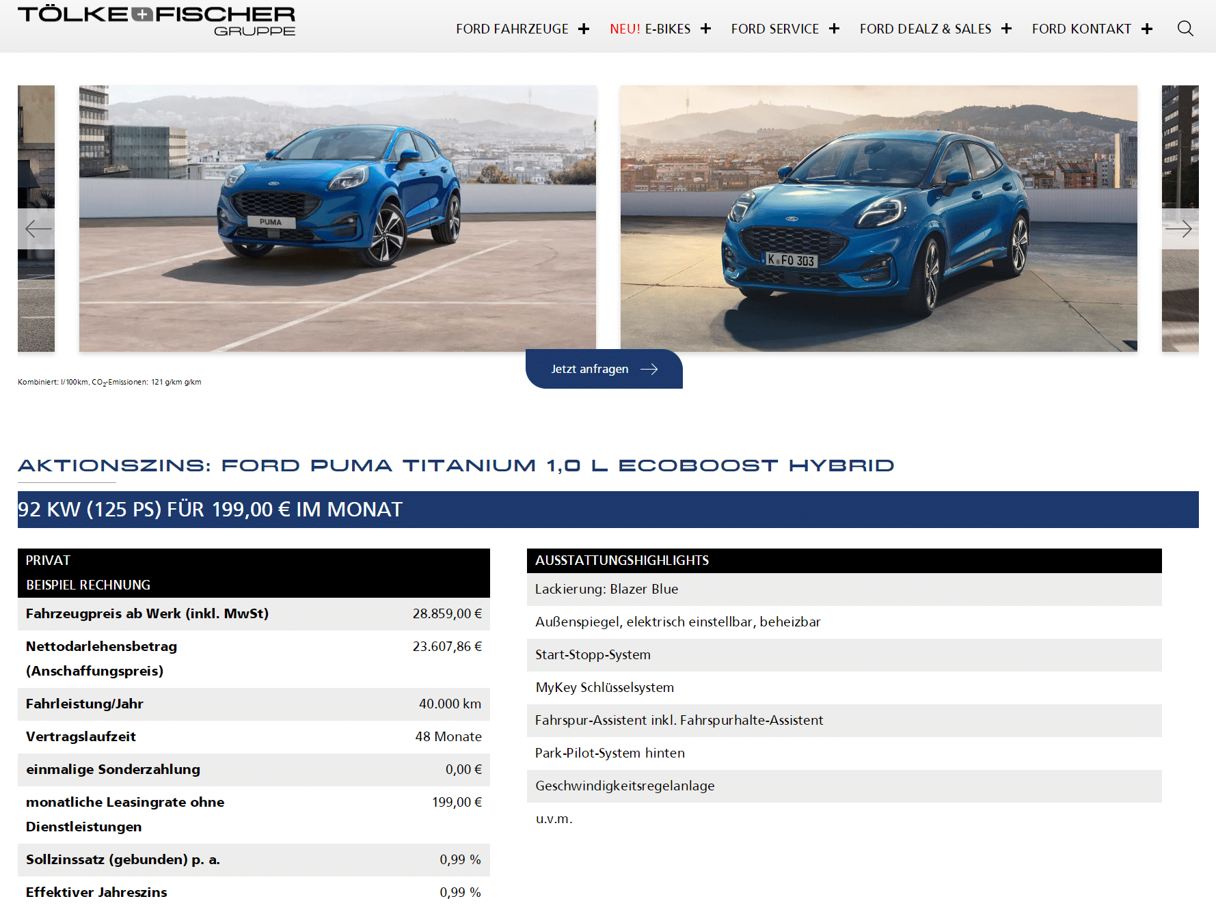Click the Jetzt anfragen button
The width and height of the screenshot is (1216, 914).
click(x=604, y=369)
